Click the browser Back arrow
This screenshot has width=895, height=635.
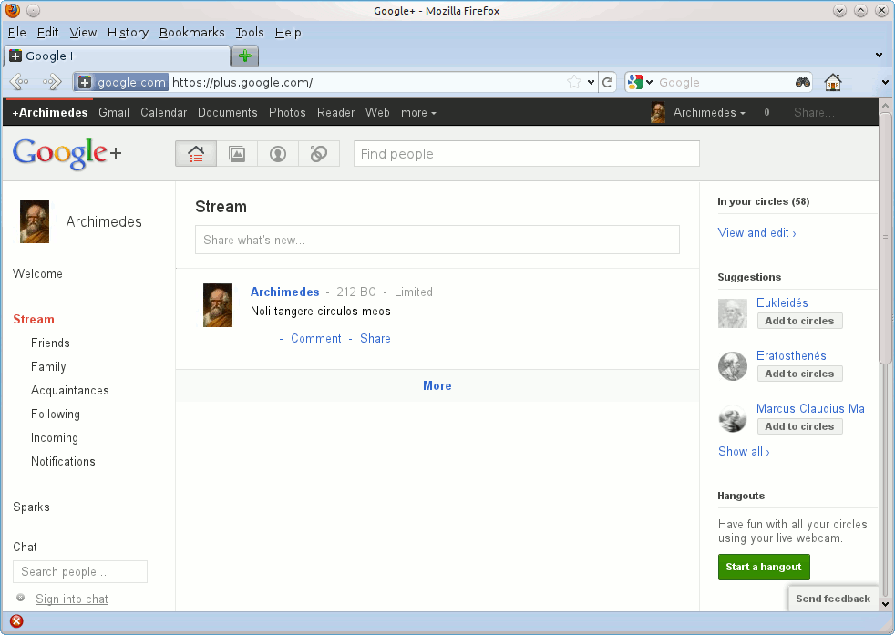(19, 82)
